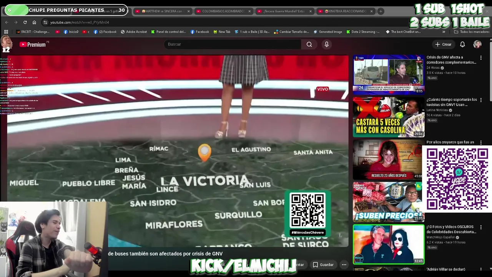492x277 pixels.
Task: Click the browser forward arrow
Action: 16,22
